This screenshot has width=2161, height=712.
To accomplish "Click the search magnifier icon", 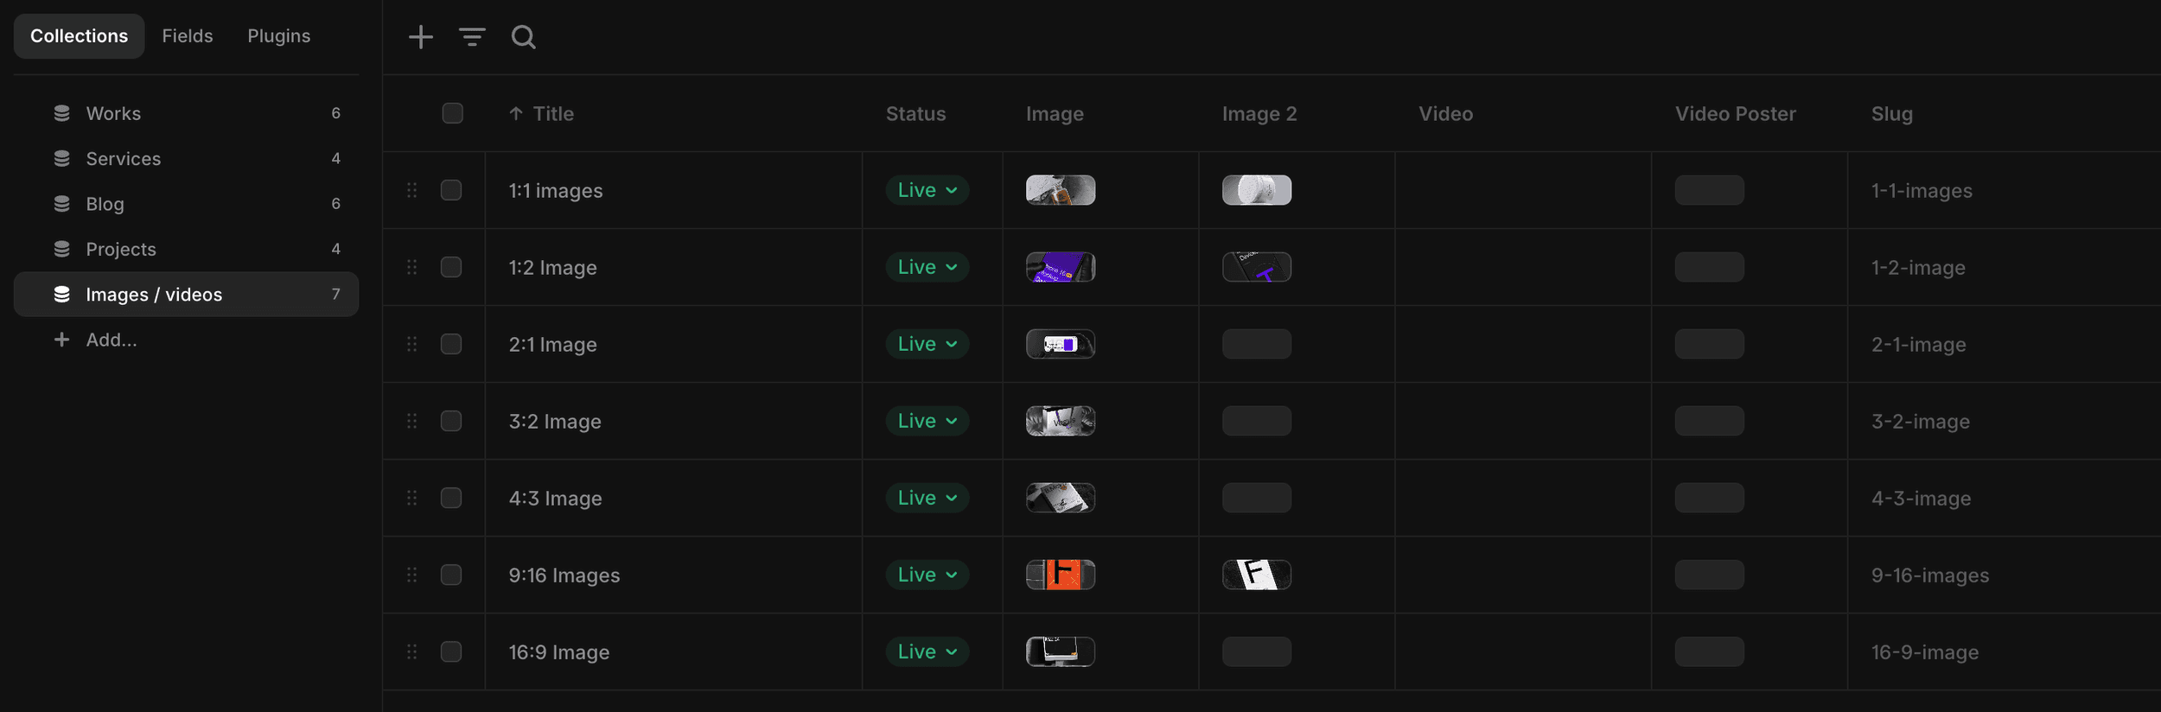I will click(523, 36).
